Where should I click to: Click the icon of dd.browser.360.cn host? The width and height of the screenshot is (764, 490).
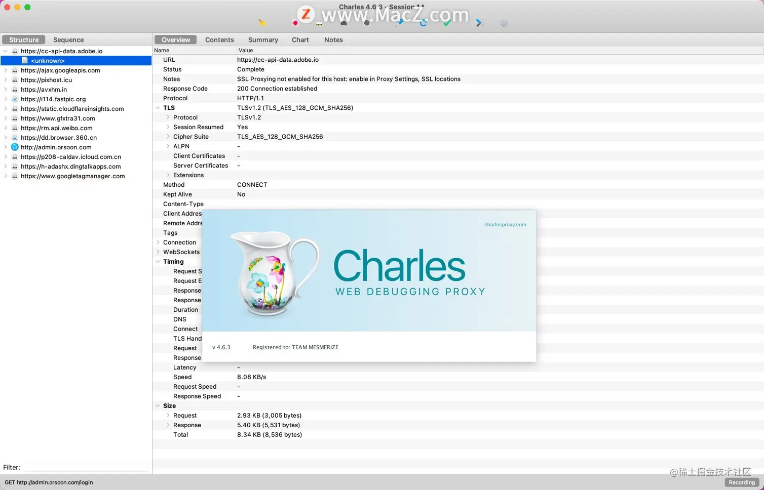pyautogui.click(x=15, y=138)
